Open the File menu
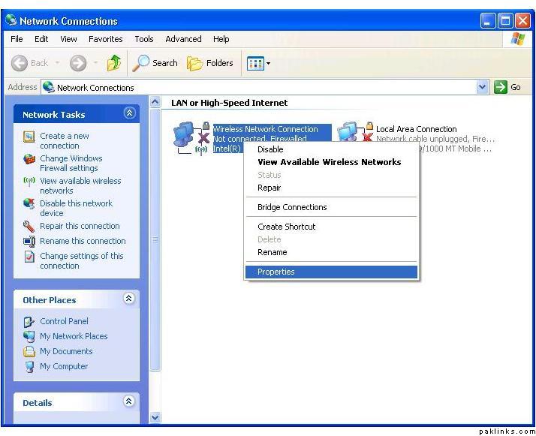Image resolution: width=536 pixels, height=436 pixels. click(17, 39)
